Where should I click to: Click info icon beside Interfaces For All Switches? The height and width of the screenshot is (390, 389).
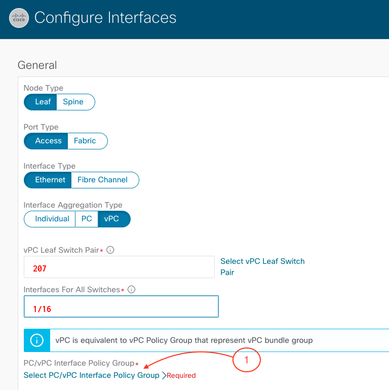pos(131,290)
